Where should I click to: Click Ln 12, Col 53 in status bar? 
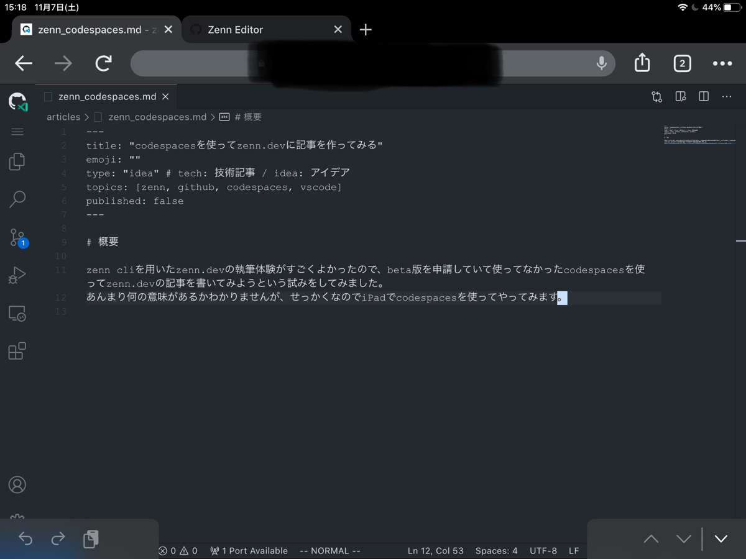[436, 551]
